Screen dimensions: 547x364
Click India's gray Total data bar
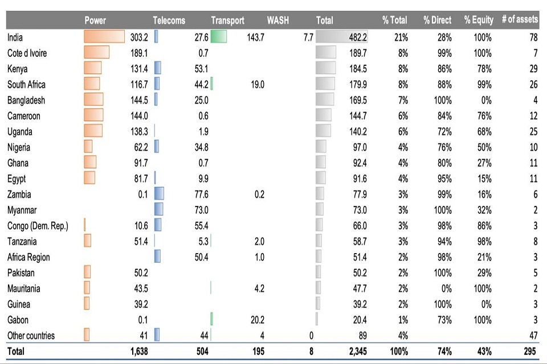pyautogui.click(x=342, y=38)
